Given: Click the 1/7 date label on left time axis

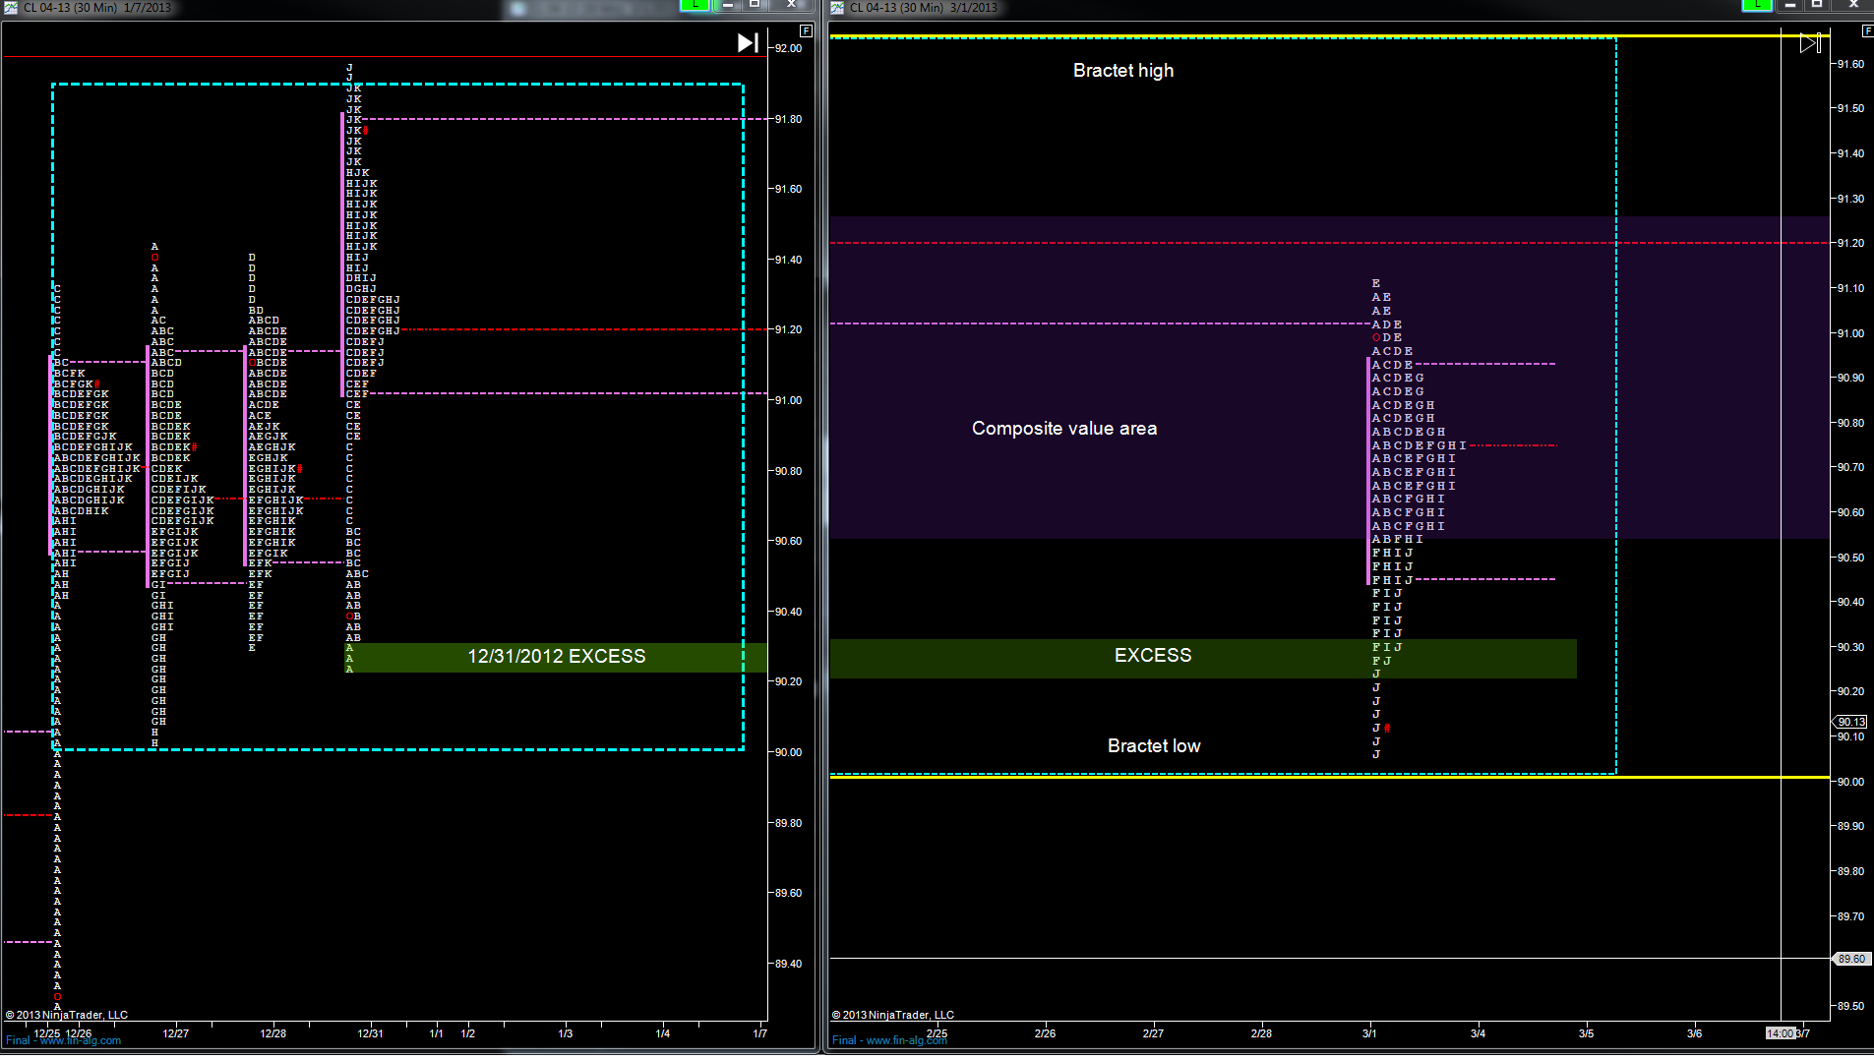Looking at the screenshot, I should point(760,1033).
